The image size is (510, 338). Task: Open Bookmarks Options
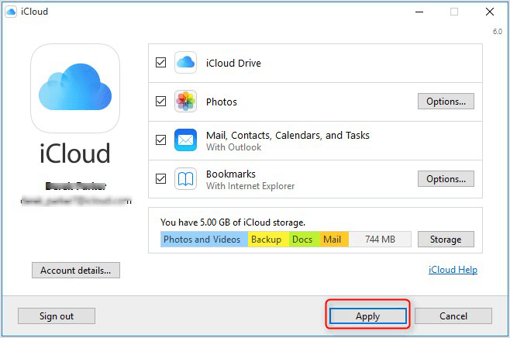tap(446, 179)
